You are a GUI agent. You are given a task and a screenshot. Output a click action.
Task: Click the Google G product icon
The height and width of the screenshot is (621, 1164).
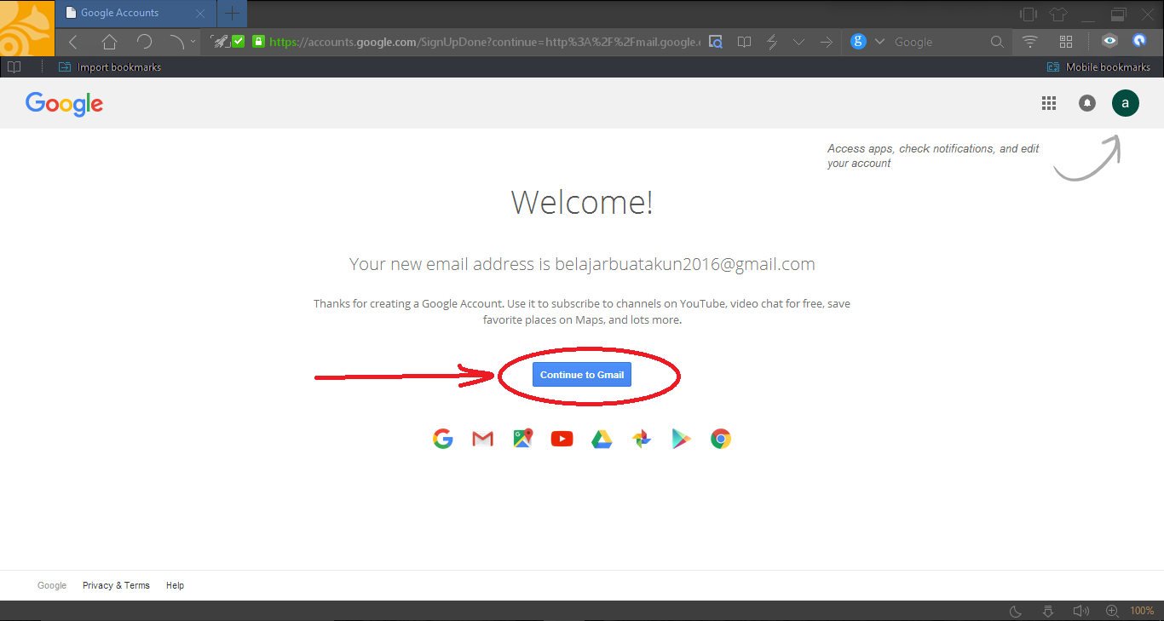click(x=442, y=439)
